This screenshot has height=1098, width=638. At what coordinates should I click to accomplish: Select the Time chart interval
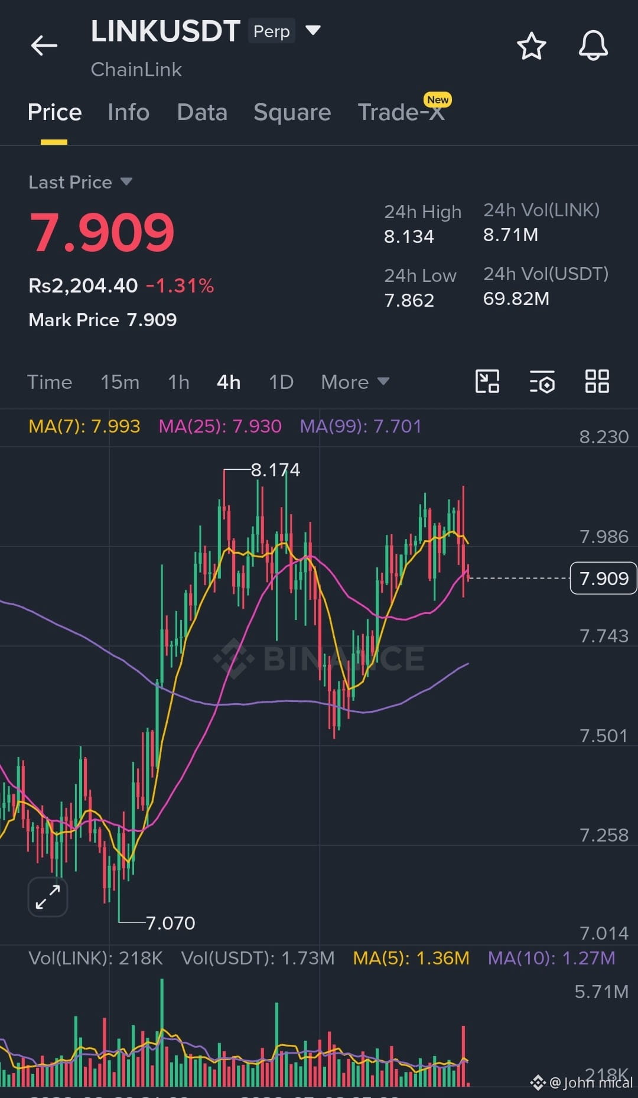click(50, 382)
